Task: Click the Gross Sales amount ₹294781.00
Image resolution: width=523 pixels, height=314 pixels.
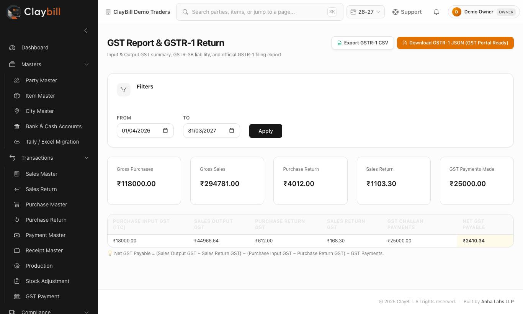Action: click(x=220, y=184)
